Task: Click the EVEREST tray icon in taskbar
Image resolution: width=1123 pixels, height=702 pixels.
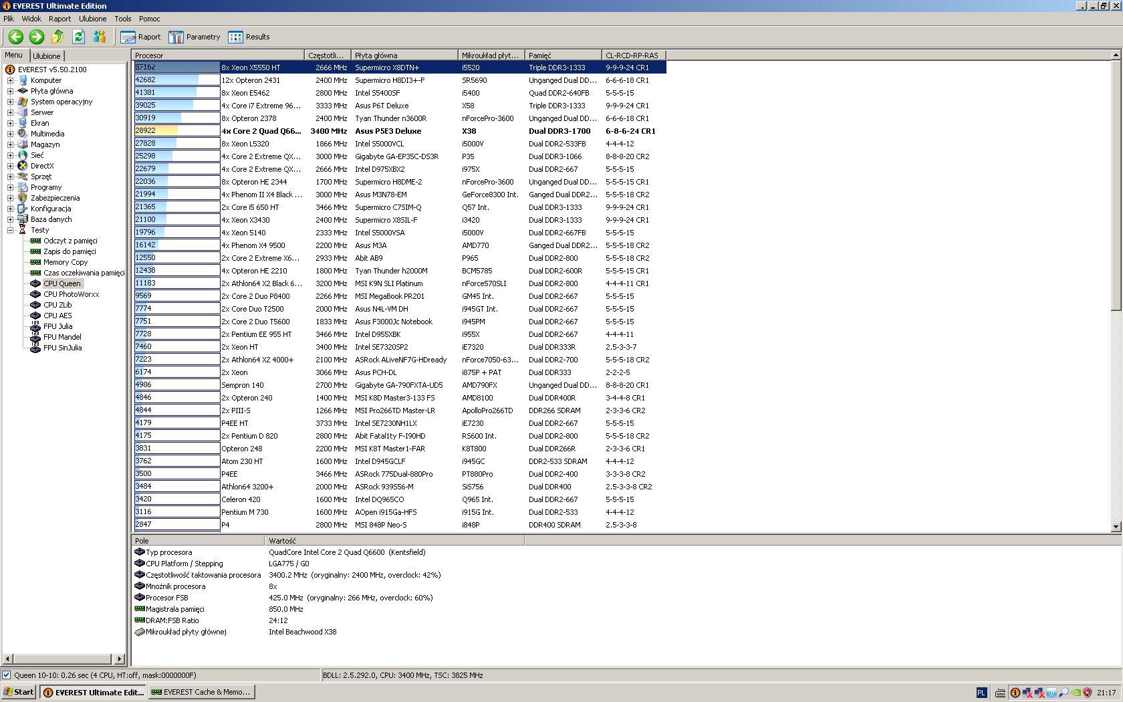Action: 1015,693
